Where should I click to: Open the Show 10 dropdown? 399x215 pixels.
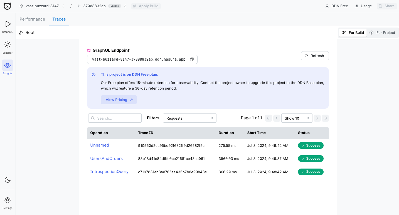point(297,118)
